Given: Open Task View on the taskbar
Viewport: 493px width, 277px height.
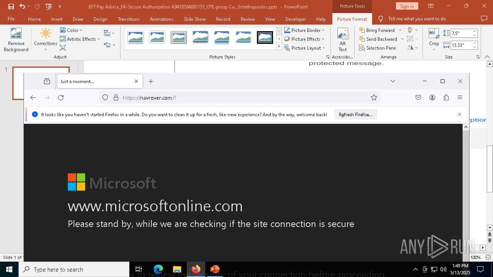Looking at the screenshot, I should click(x=139, y=269).
